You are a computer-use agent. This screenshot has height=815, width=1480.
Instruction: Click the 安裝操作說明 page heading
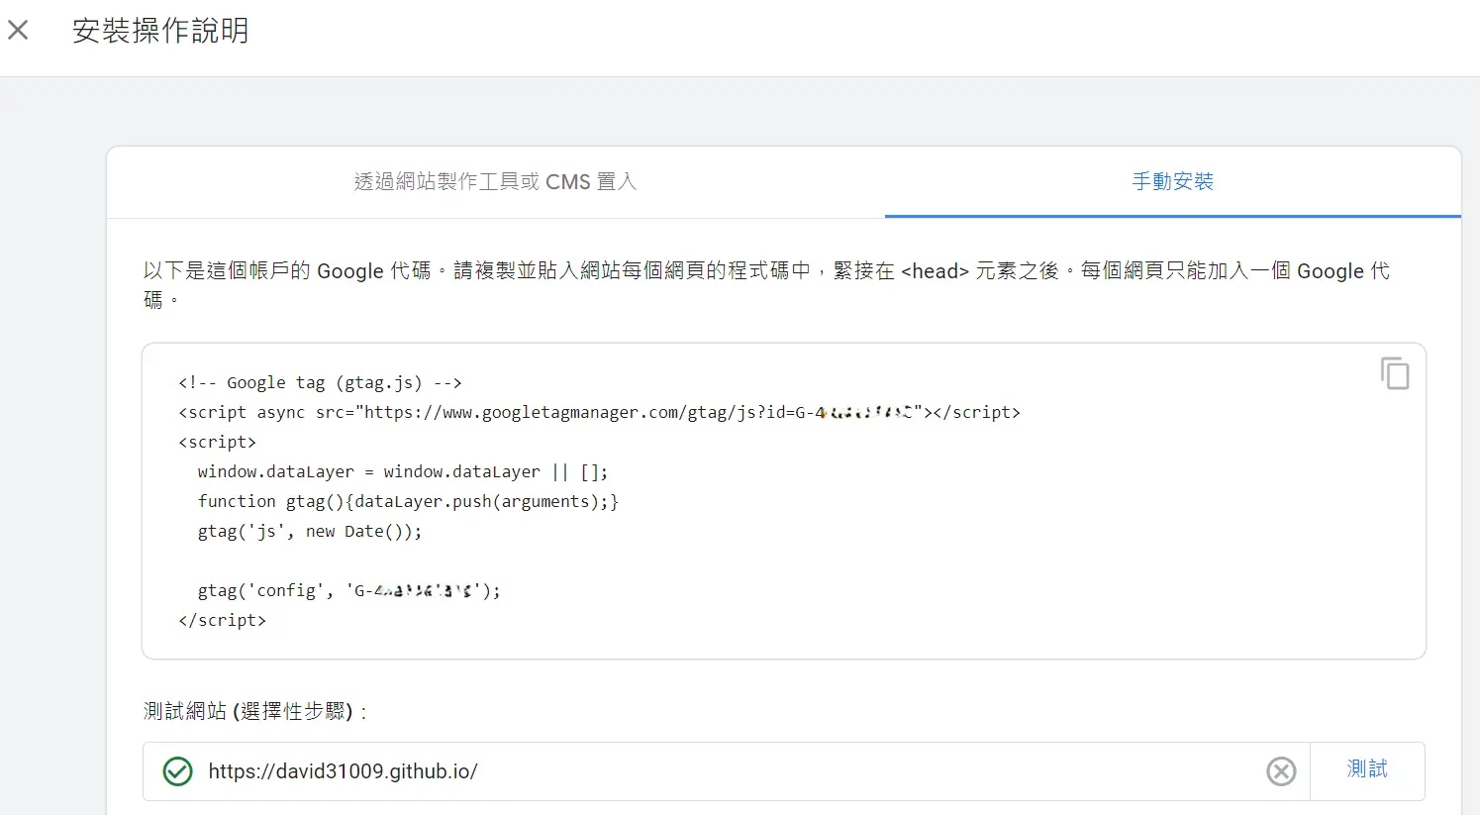coord(160,31)
